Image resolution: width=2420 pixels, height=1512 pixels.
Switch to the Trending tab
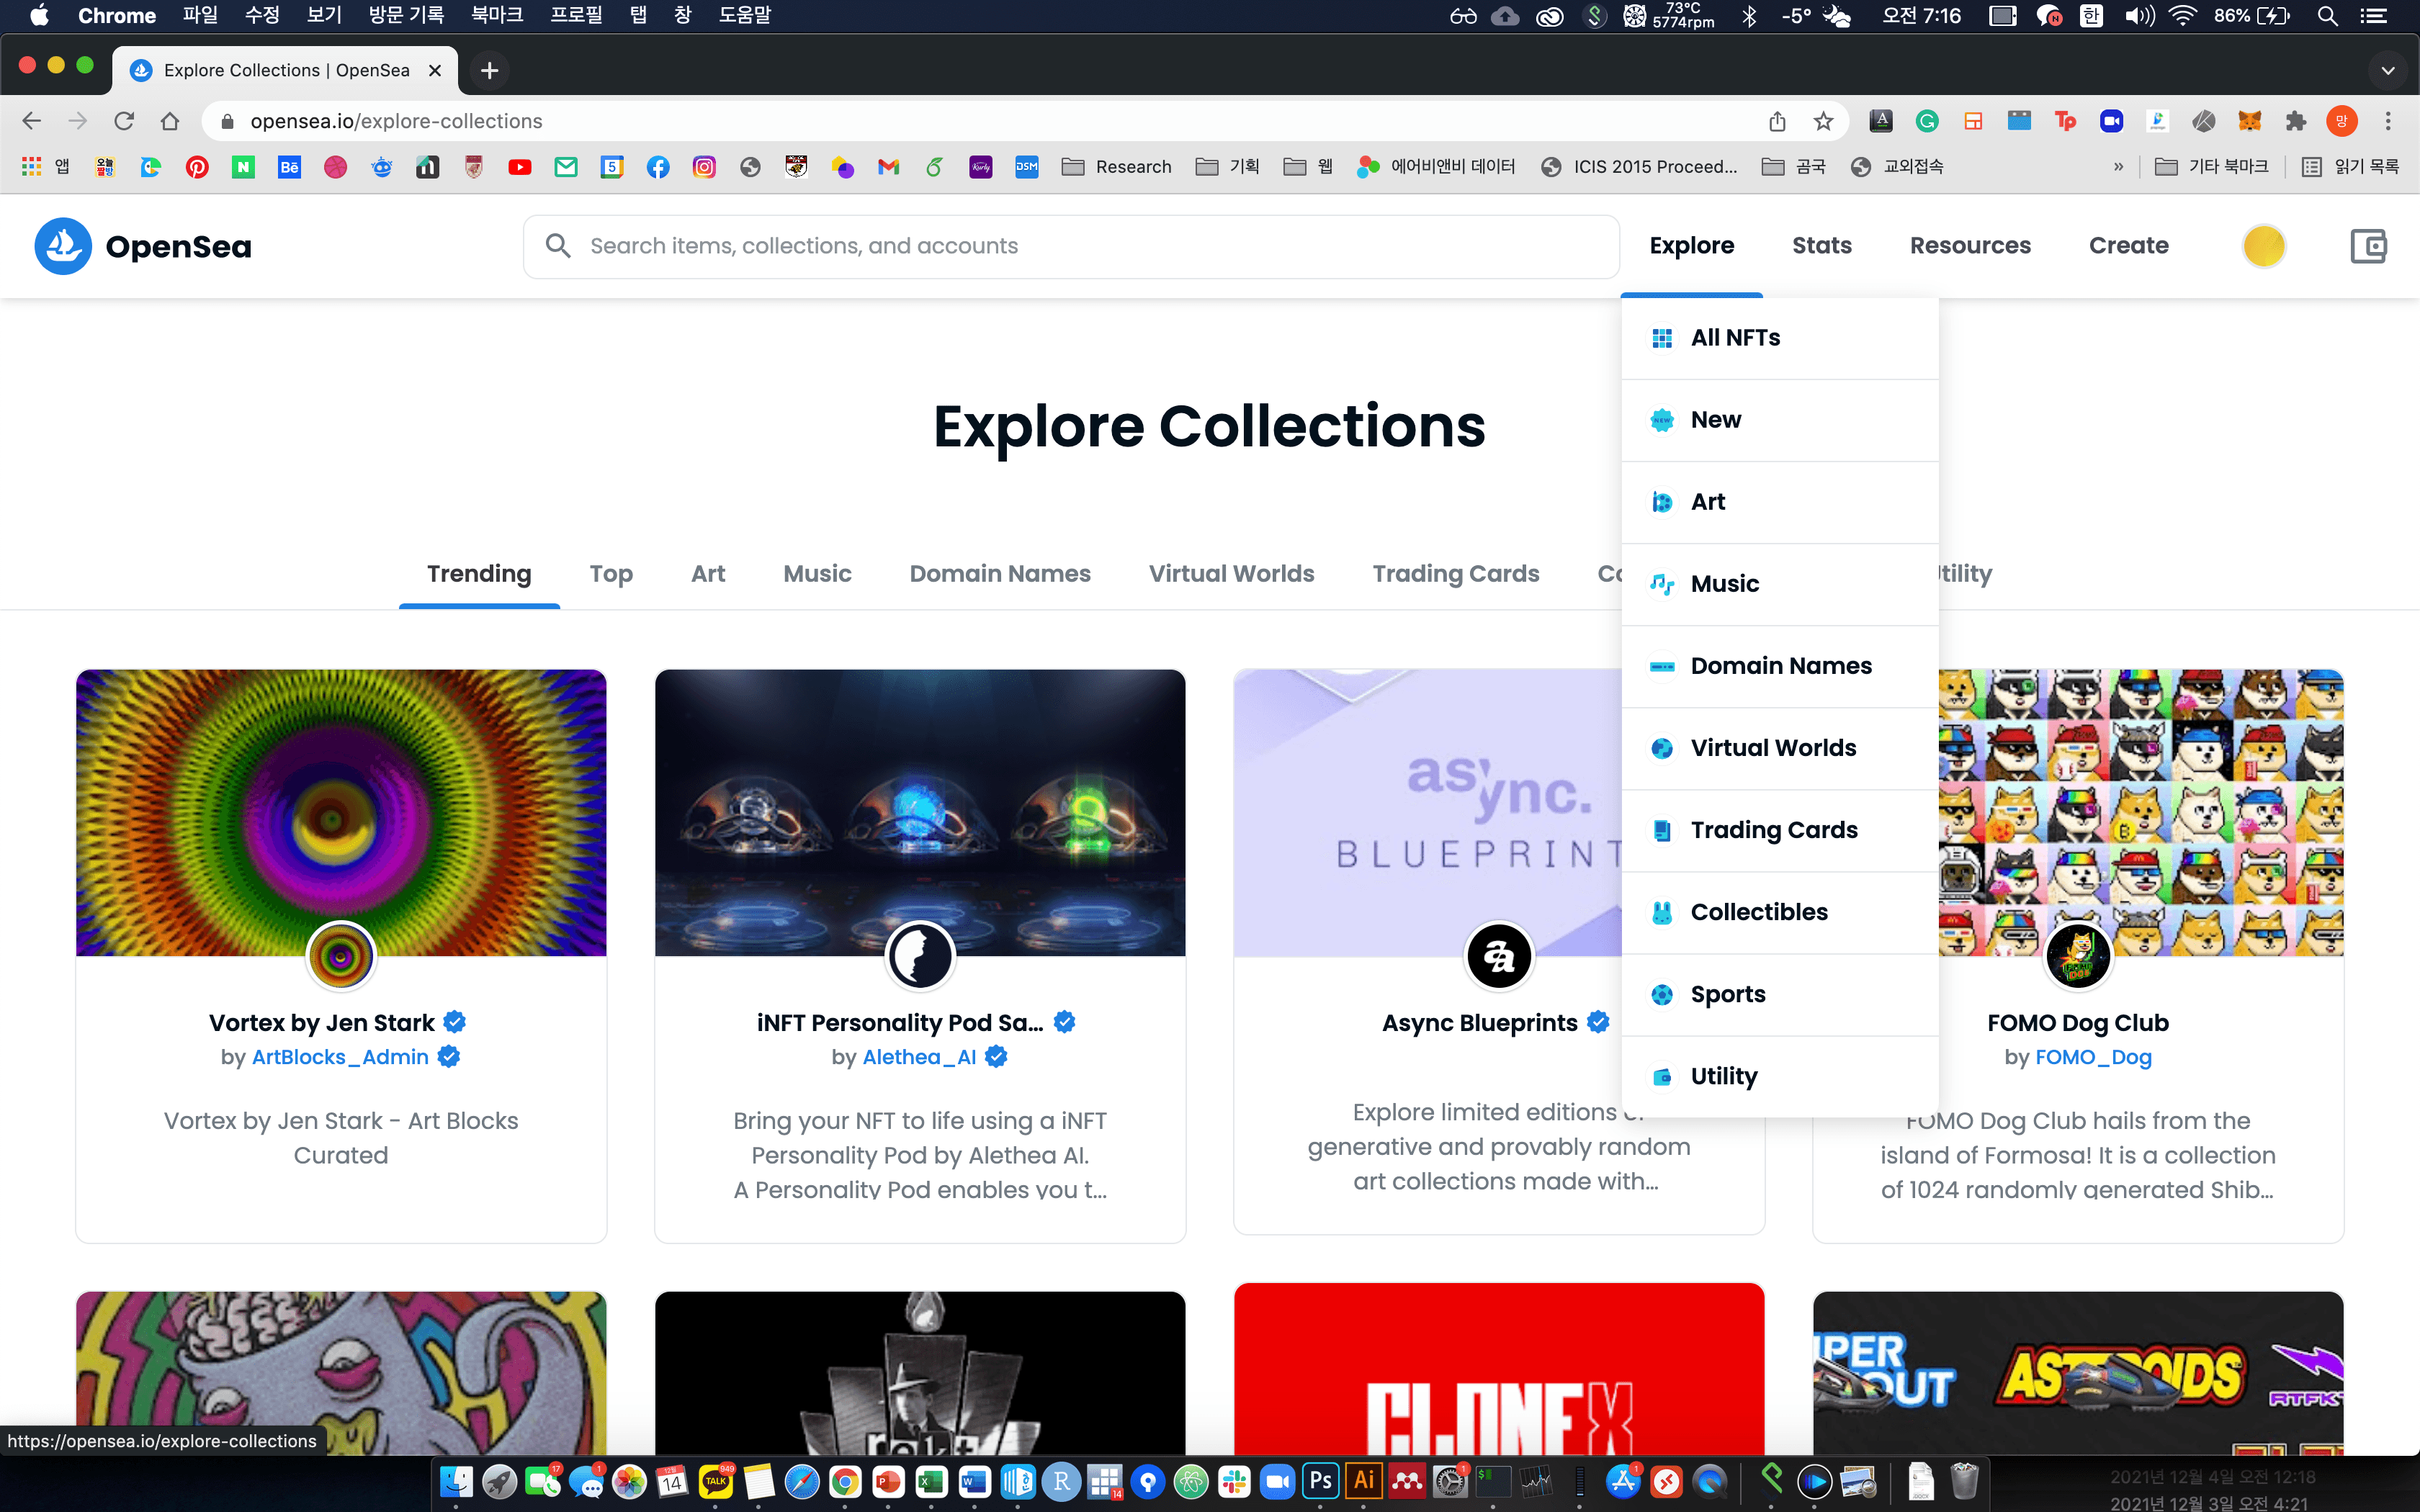pos(479,574)
